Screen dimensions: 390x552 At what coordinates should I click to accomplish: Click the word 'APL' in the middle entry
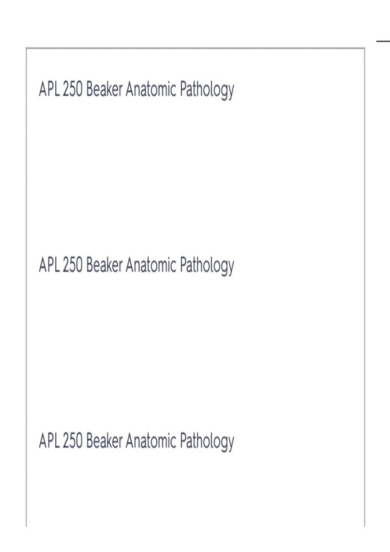pos(49,265)
